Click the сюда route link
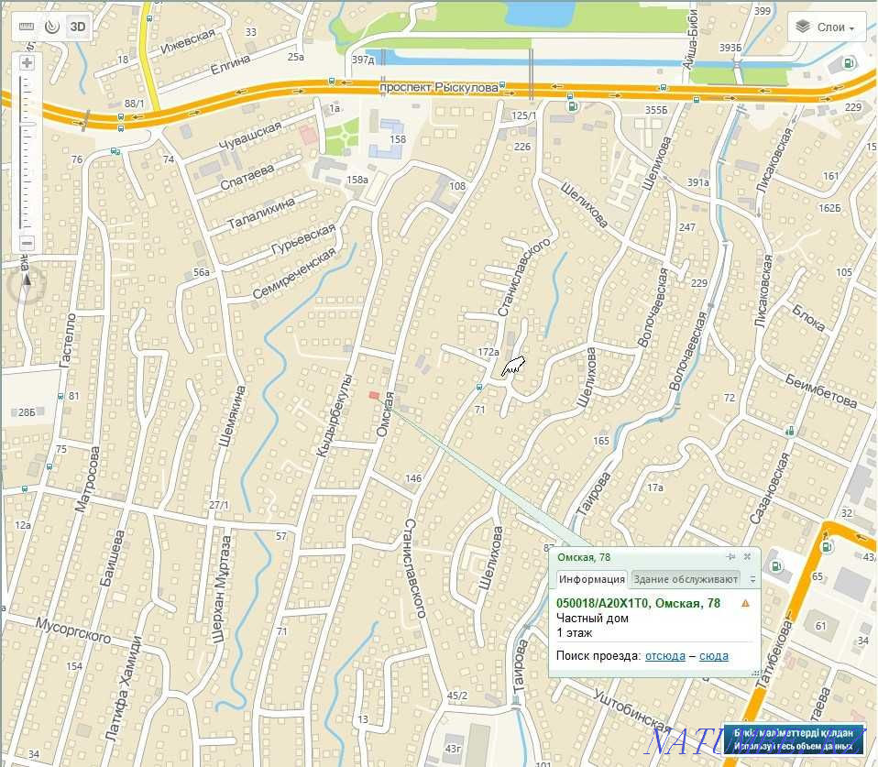878x767 pixels. pyautogui.click(x=714, y=656)
